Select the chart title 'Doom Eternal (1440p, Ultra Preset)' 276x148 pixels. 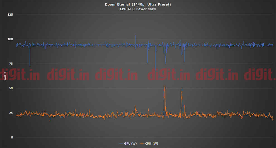[x=138, y=4]
